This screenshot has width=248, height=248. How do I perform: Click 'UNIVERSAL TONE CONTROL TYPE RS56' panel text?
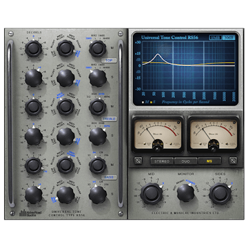67,214
